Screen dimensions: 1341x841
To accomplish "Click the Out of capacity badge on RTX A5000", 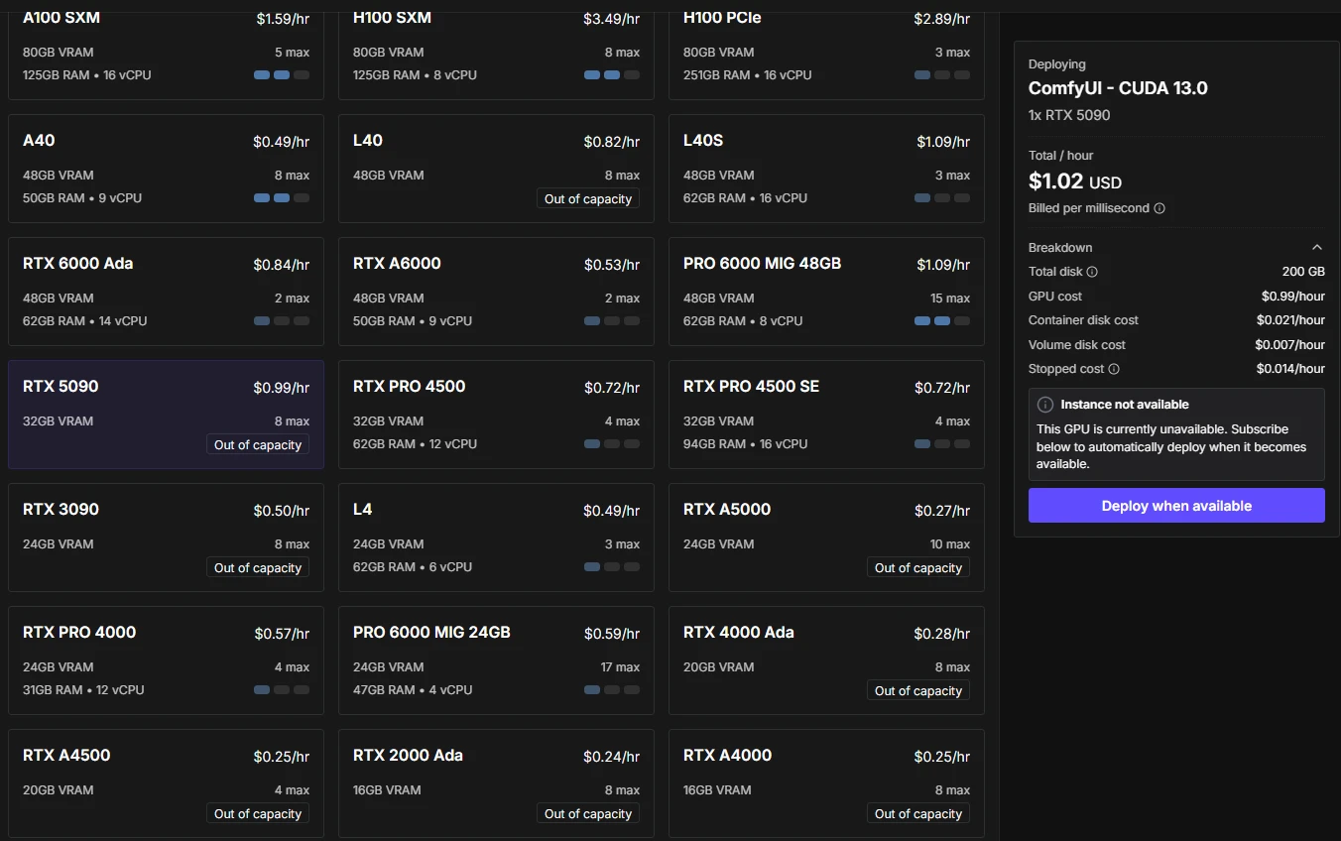I will [918, 568].
